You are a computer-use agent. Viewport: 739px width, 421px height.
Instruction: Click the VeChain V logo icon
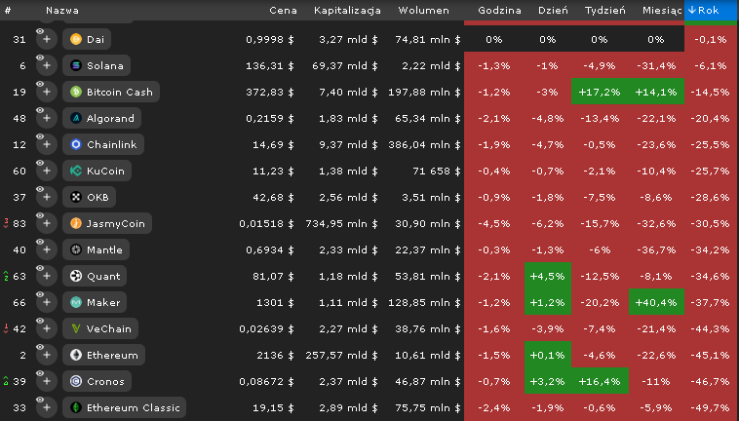click(76, 328)
